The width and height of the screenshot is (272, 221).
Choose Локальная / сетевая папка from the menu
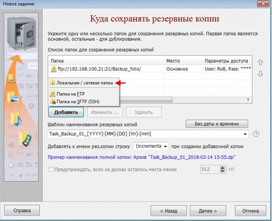[84, 83]
